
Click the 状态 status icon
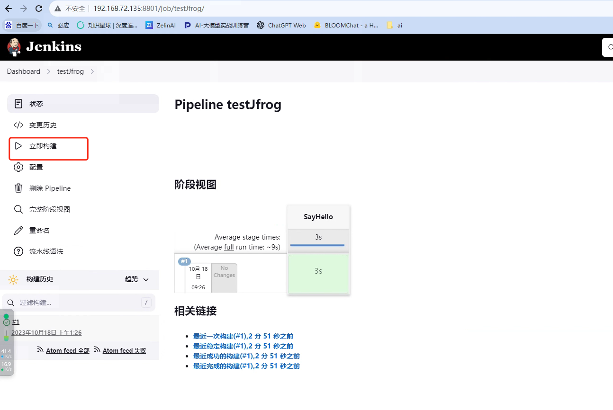tap(18, 103)
